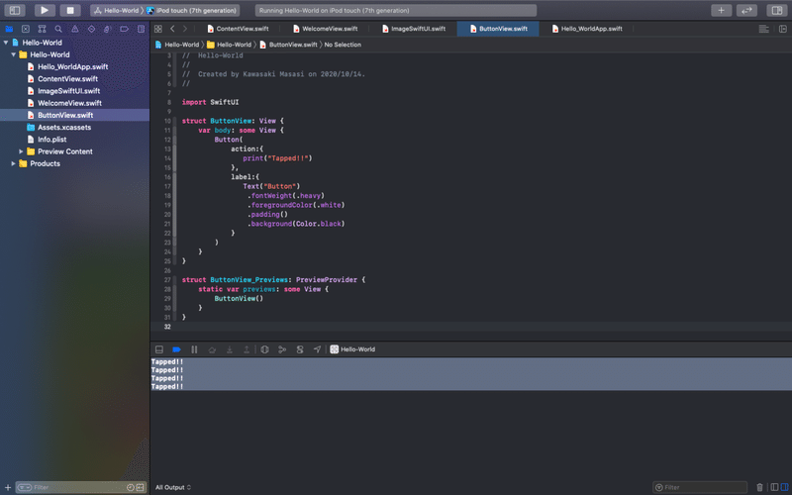Click ButtonView.swift in the jump bar

coord(288,45)
